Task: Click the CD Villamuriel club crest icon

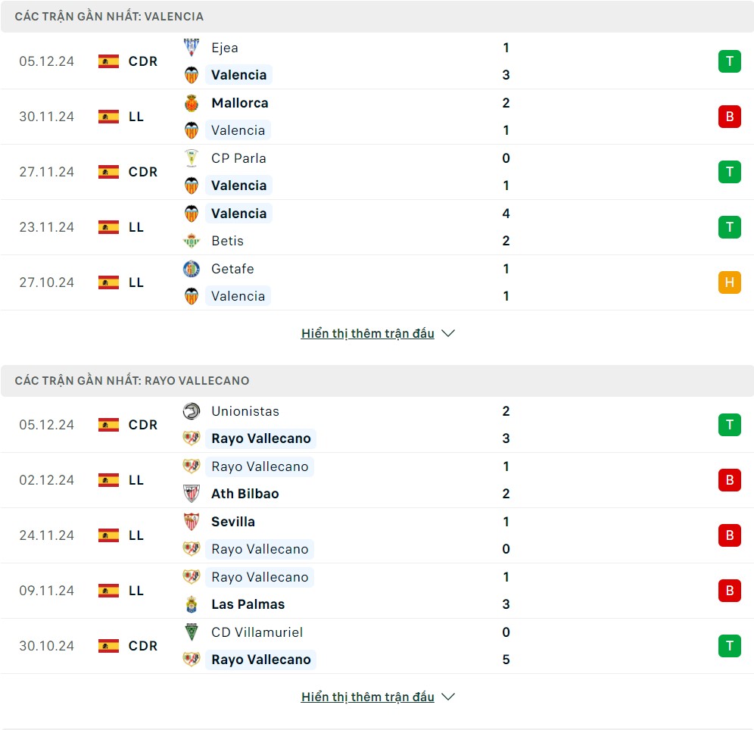Action: 192,632
